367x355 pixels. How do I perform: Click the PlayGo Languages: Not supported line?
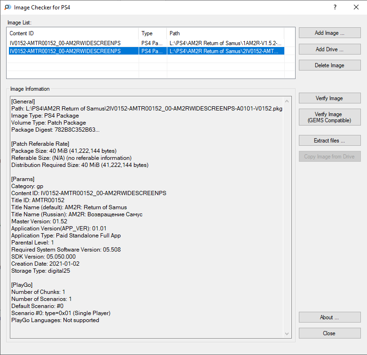click(x=55, y=320)
